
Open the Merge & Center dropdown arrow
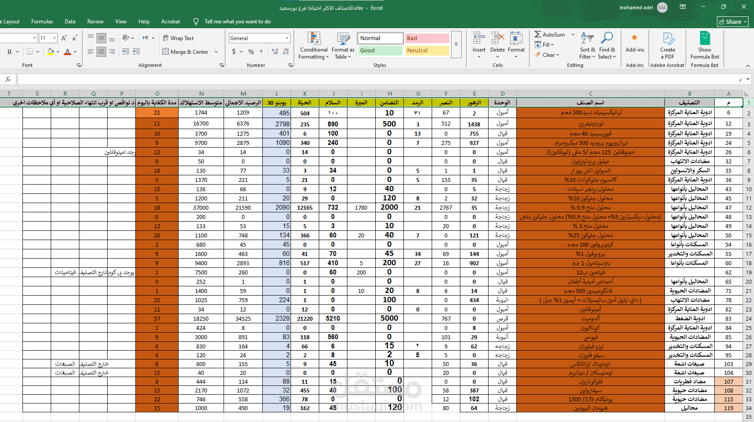point(216,52)
